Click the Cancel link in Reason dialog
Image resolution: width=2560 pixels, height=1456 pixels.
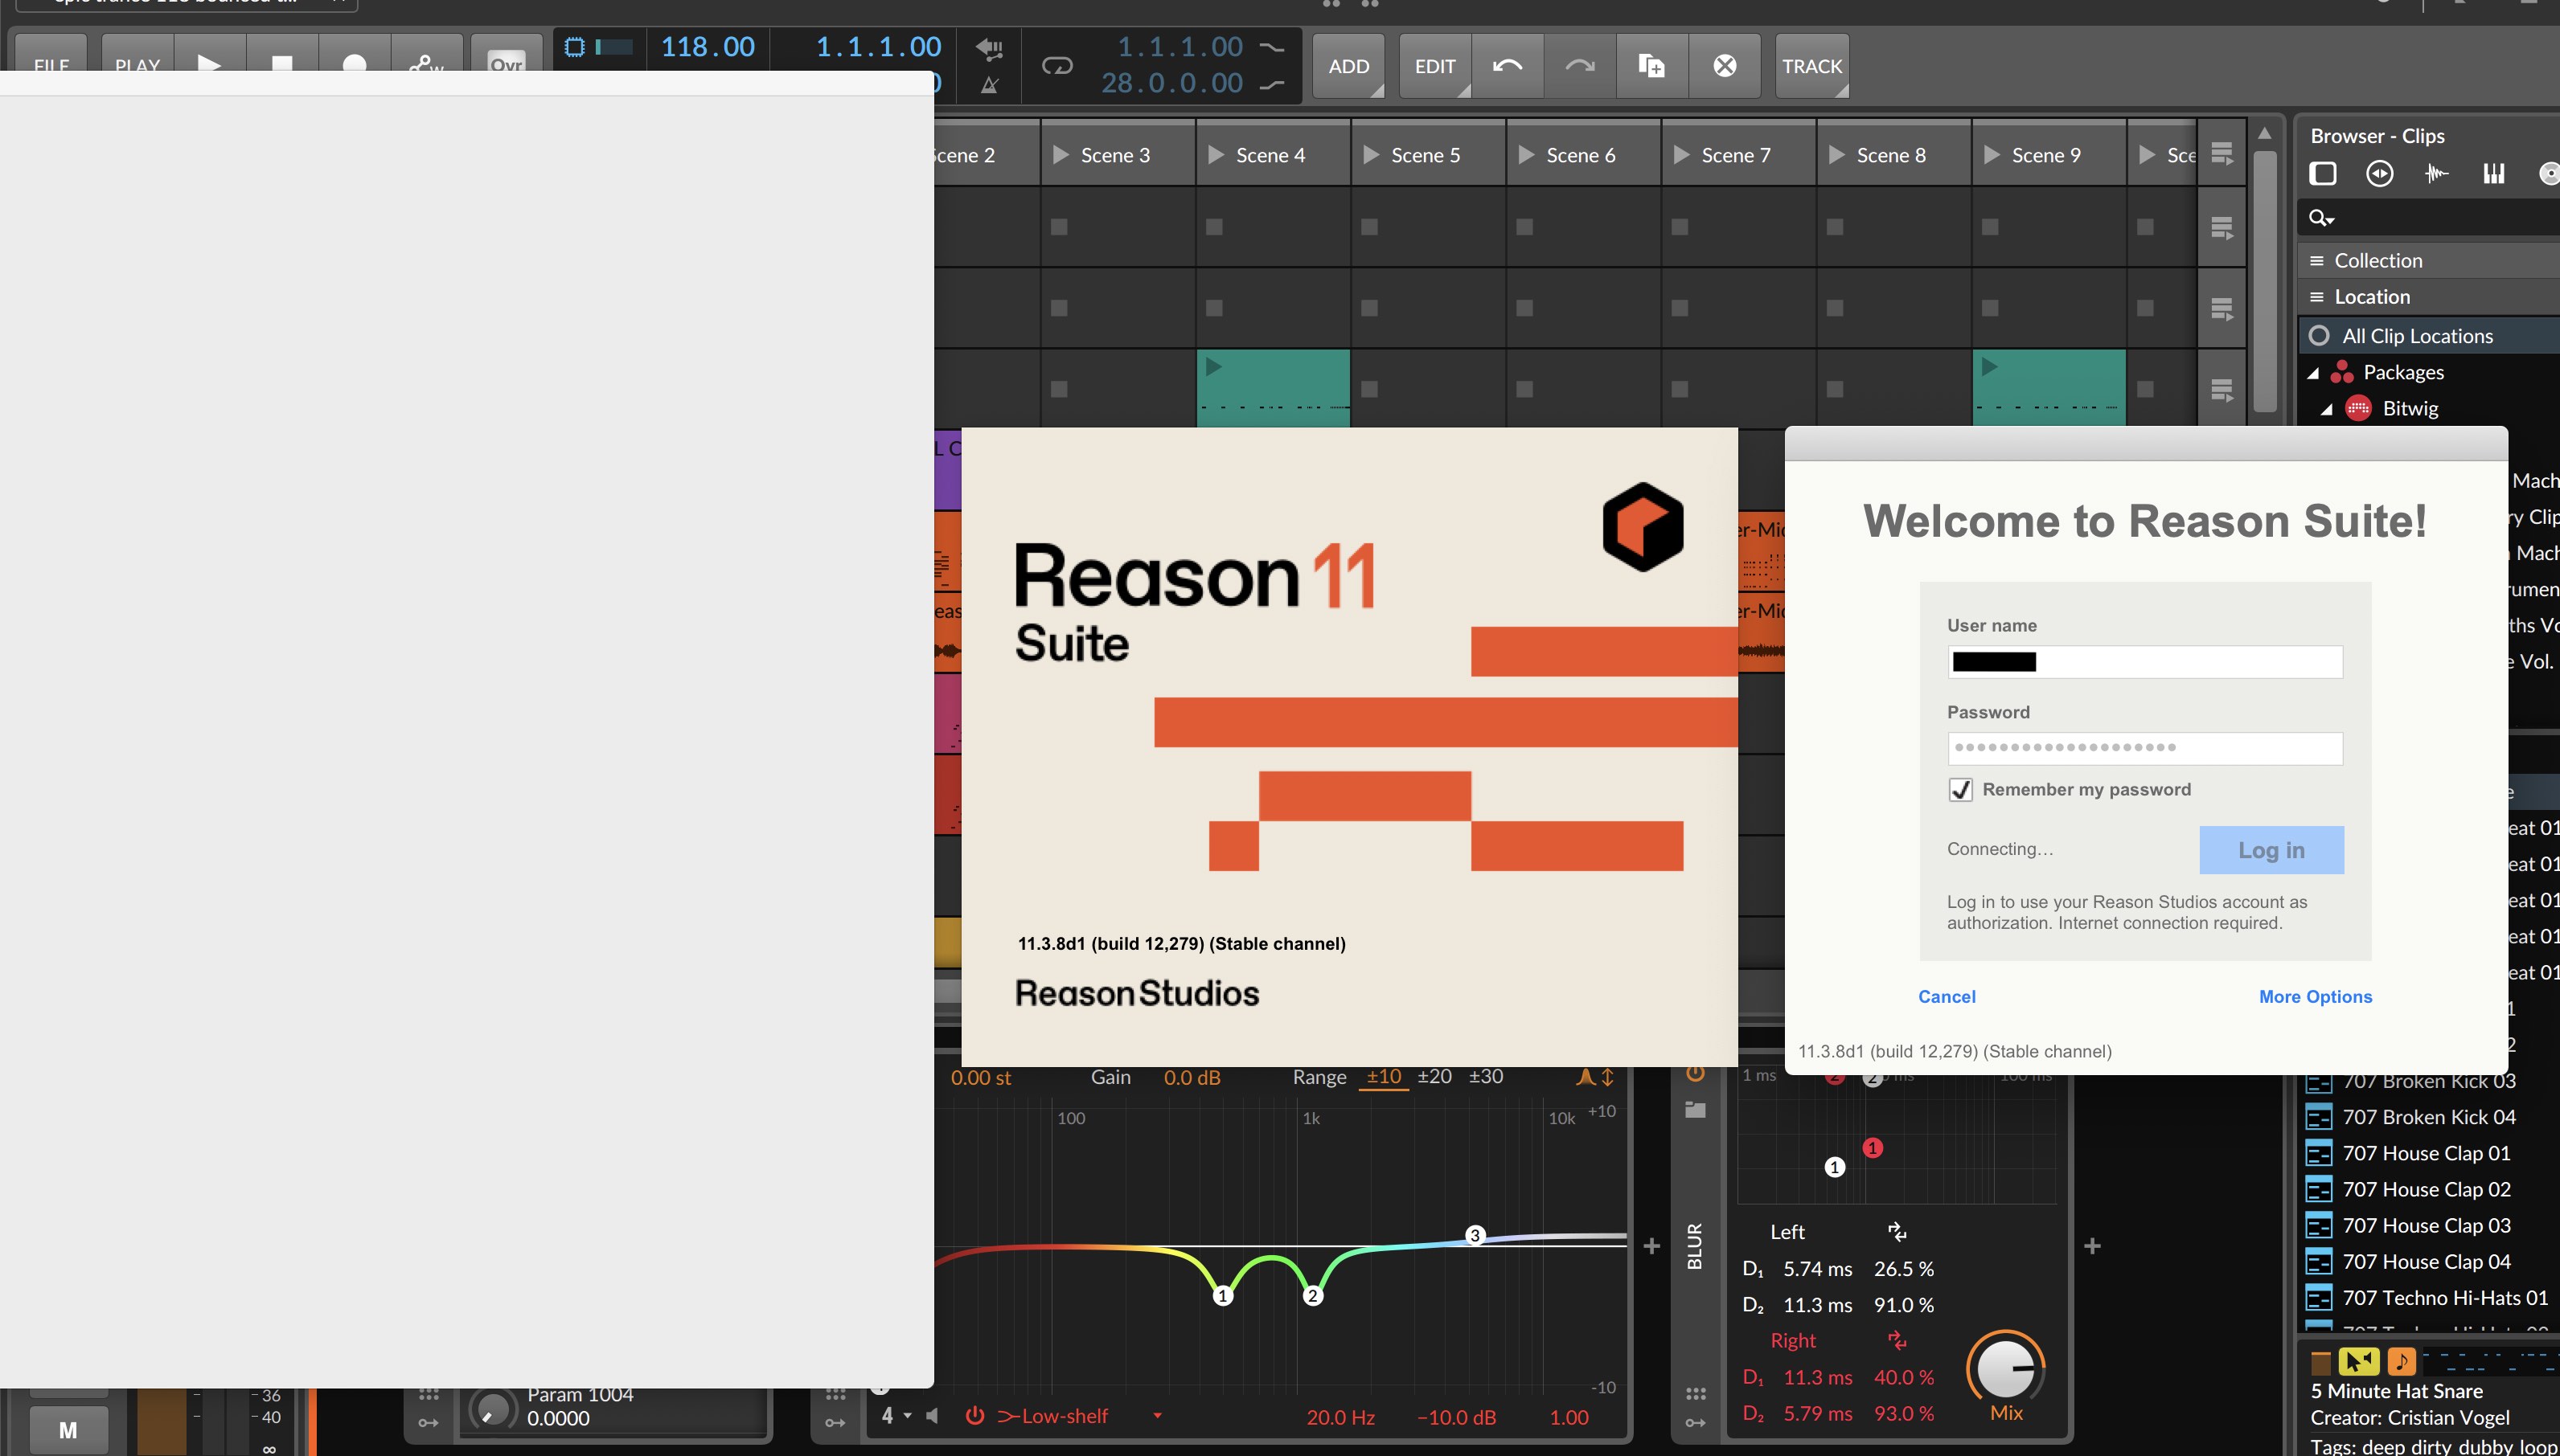(x=1947, y=997)
